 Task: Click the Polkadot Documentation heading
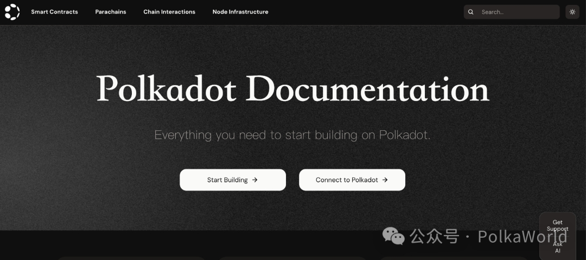(292, 89)
